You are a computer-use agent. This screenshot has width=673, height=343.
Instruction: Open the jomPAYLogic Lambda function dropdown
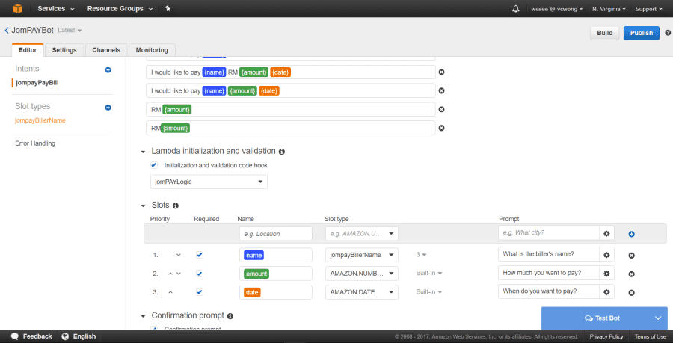(209, 182)
